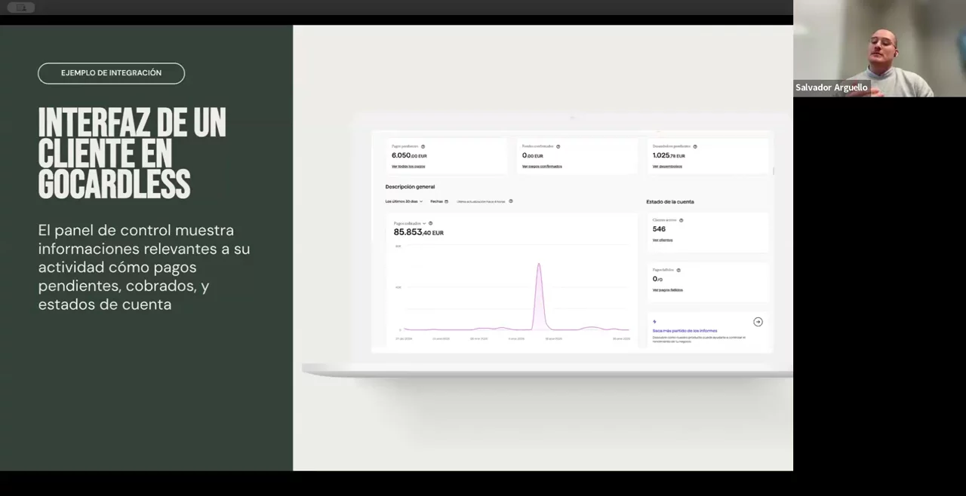This screenshot has width=966, height=496.
Task: Click the info icon next to last update time
Action: point(511,201)
